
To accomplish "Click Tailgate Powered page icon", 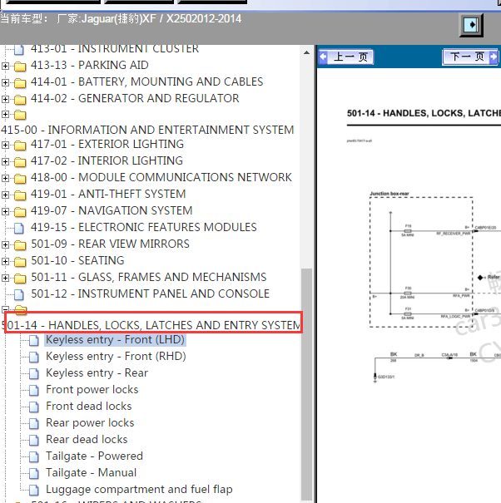I will coord(34,456).
